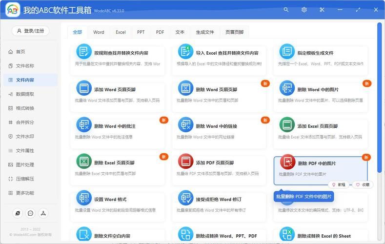Switch to the 全部 tab
Screen dimensions: 385x244
78,32
